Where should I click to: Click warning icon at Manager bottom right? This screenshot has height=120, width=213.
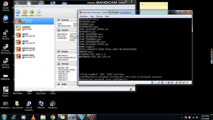pyautogui.click(x=131, y=89)
